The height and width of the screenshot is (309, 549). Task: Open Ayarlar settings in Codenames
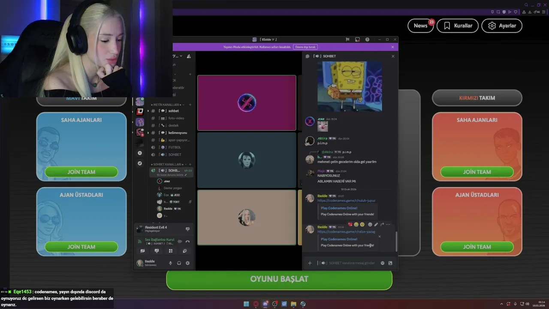(502, 26)
